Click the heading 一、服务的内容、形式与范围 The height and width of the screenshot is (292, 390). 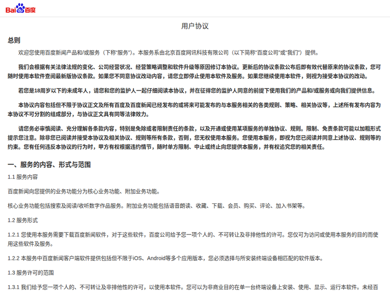[x=49, y=164]
